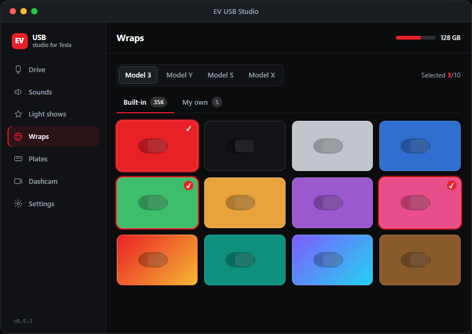Switch to the Model X tab
The image size is (472, 334).
(262, 75)
